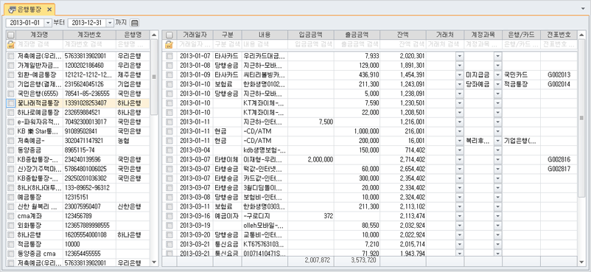Image resolution: width=591 pixels, height=272 pixels.
Task: Select the 동양종금 cma account row
Action: coord(78,254)
